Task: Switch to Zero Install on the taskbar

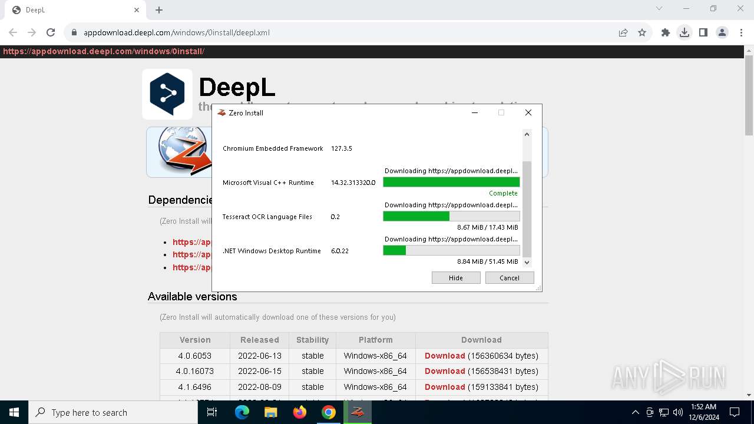Action: (358, 412)
